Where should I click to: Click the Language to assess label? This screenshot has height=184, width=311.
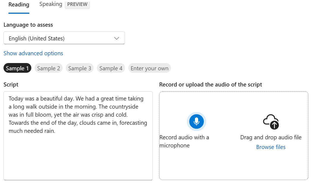pyautogui.click(x=28, y=25)
